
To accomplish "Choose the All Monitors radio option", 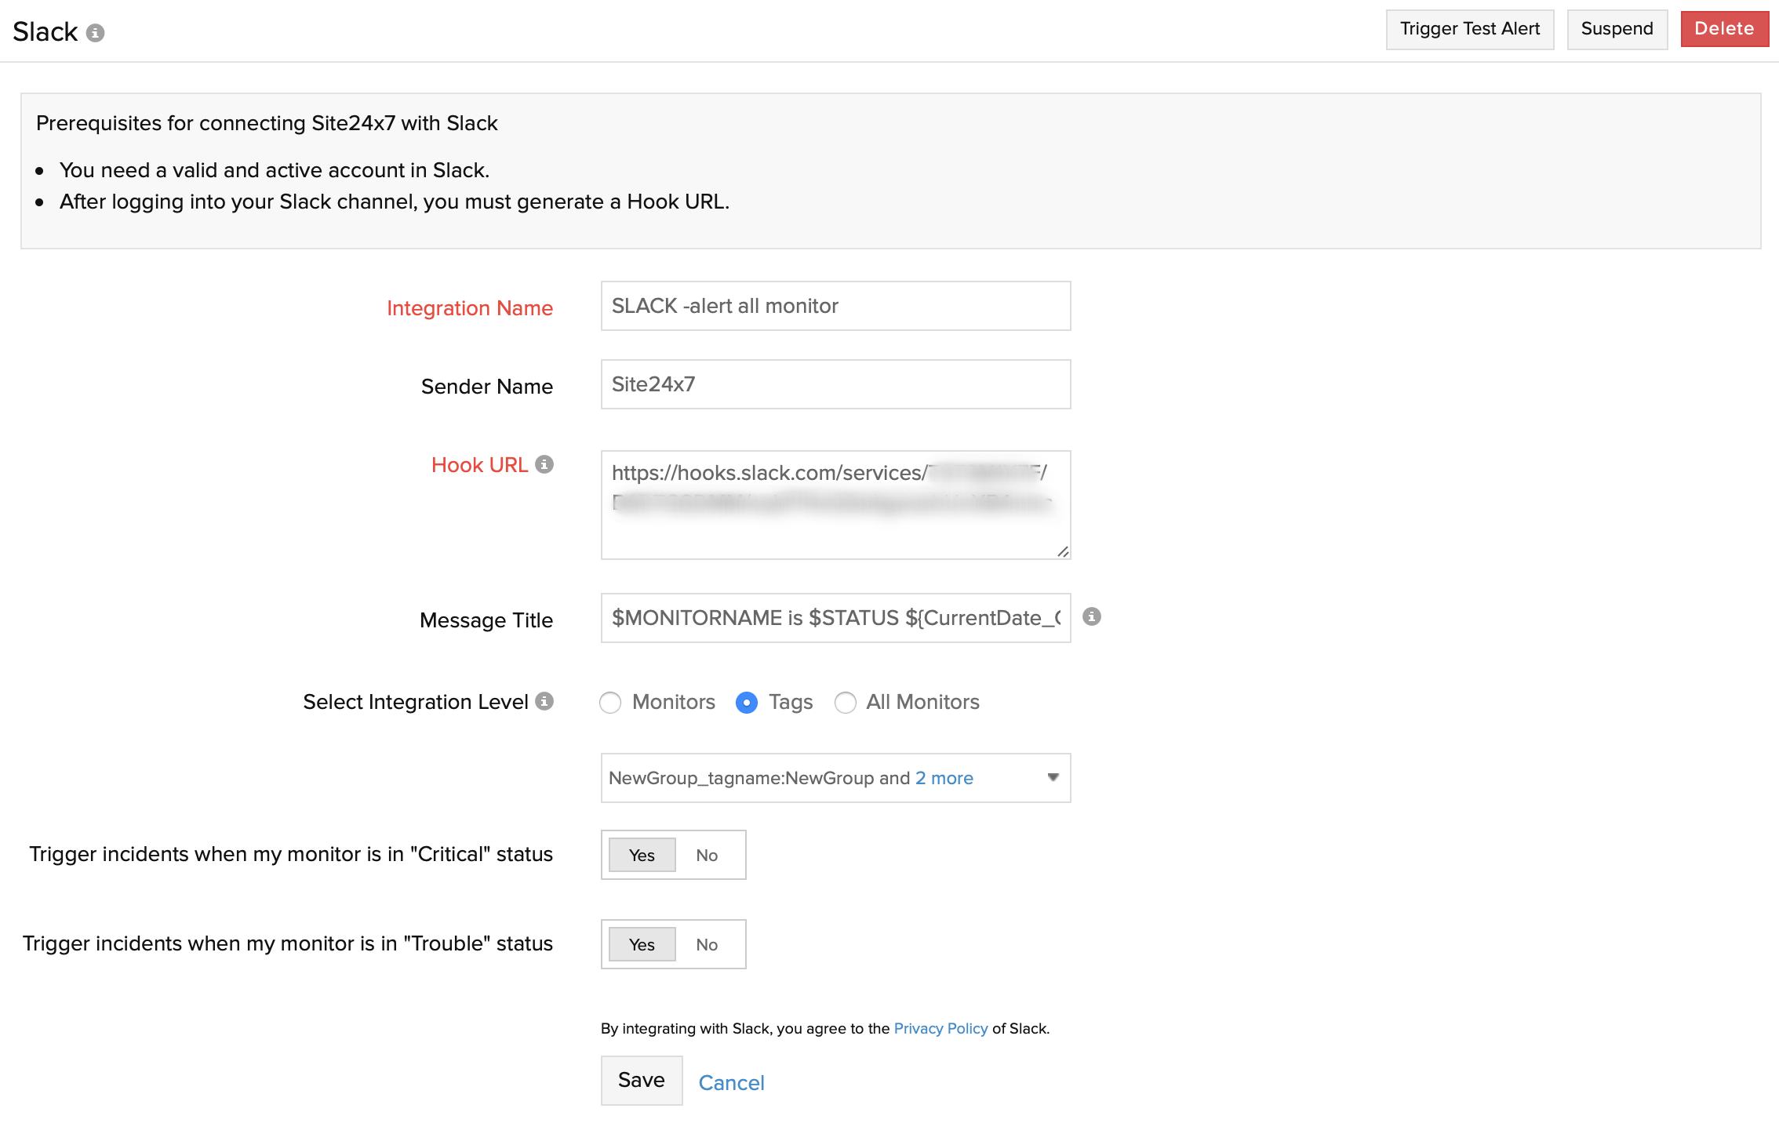I will [845, 702].
